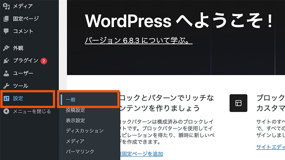Select メディア in settings submenu
Screen dimensions: 285x160
(75, 141)
